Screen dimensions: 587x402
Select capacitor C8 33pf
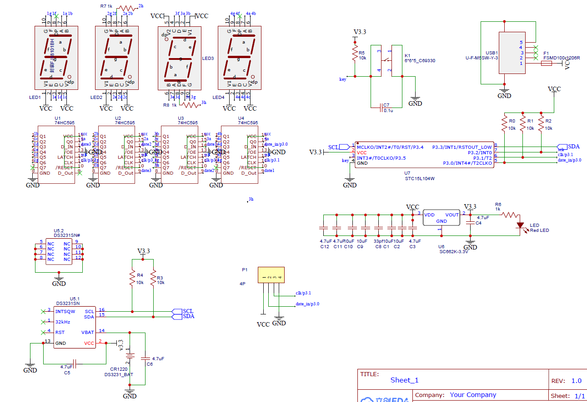click(378, 227)
